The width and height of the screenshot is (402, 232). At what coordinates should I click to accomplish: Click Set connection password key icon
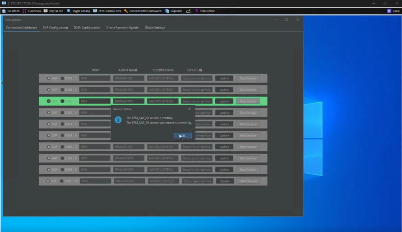tap(126, 11)
